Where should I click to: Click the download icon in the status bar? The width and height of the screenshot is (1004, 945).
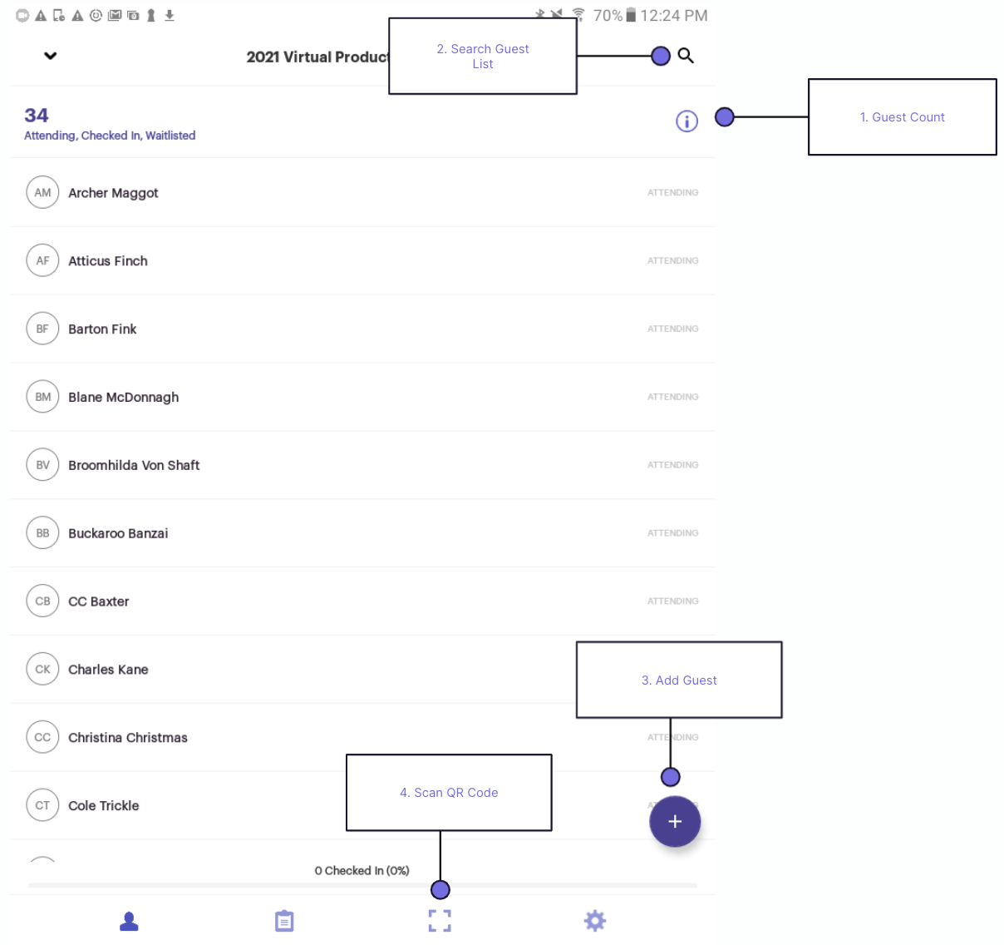(170, 14)
